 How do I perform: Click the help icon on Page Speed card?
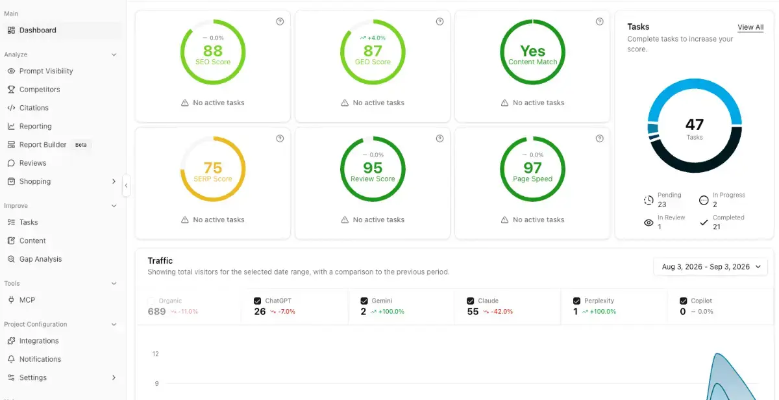(599, 138)
